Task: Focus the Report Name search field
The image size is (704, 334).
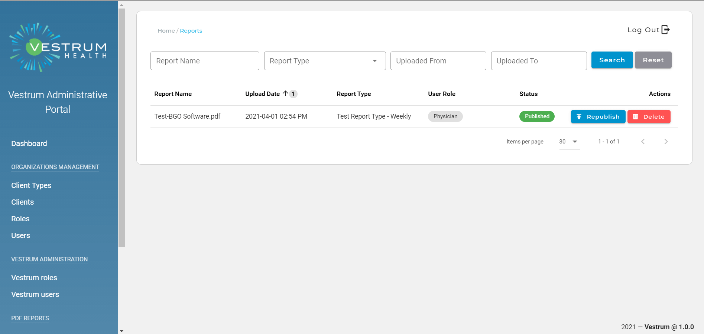Action: pos(205,61)
